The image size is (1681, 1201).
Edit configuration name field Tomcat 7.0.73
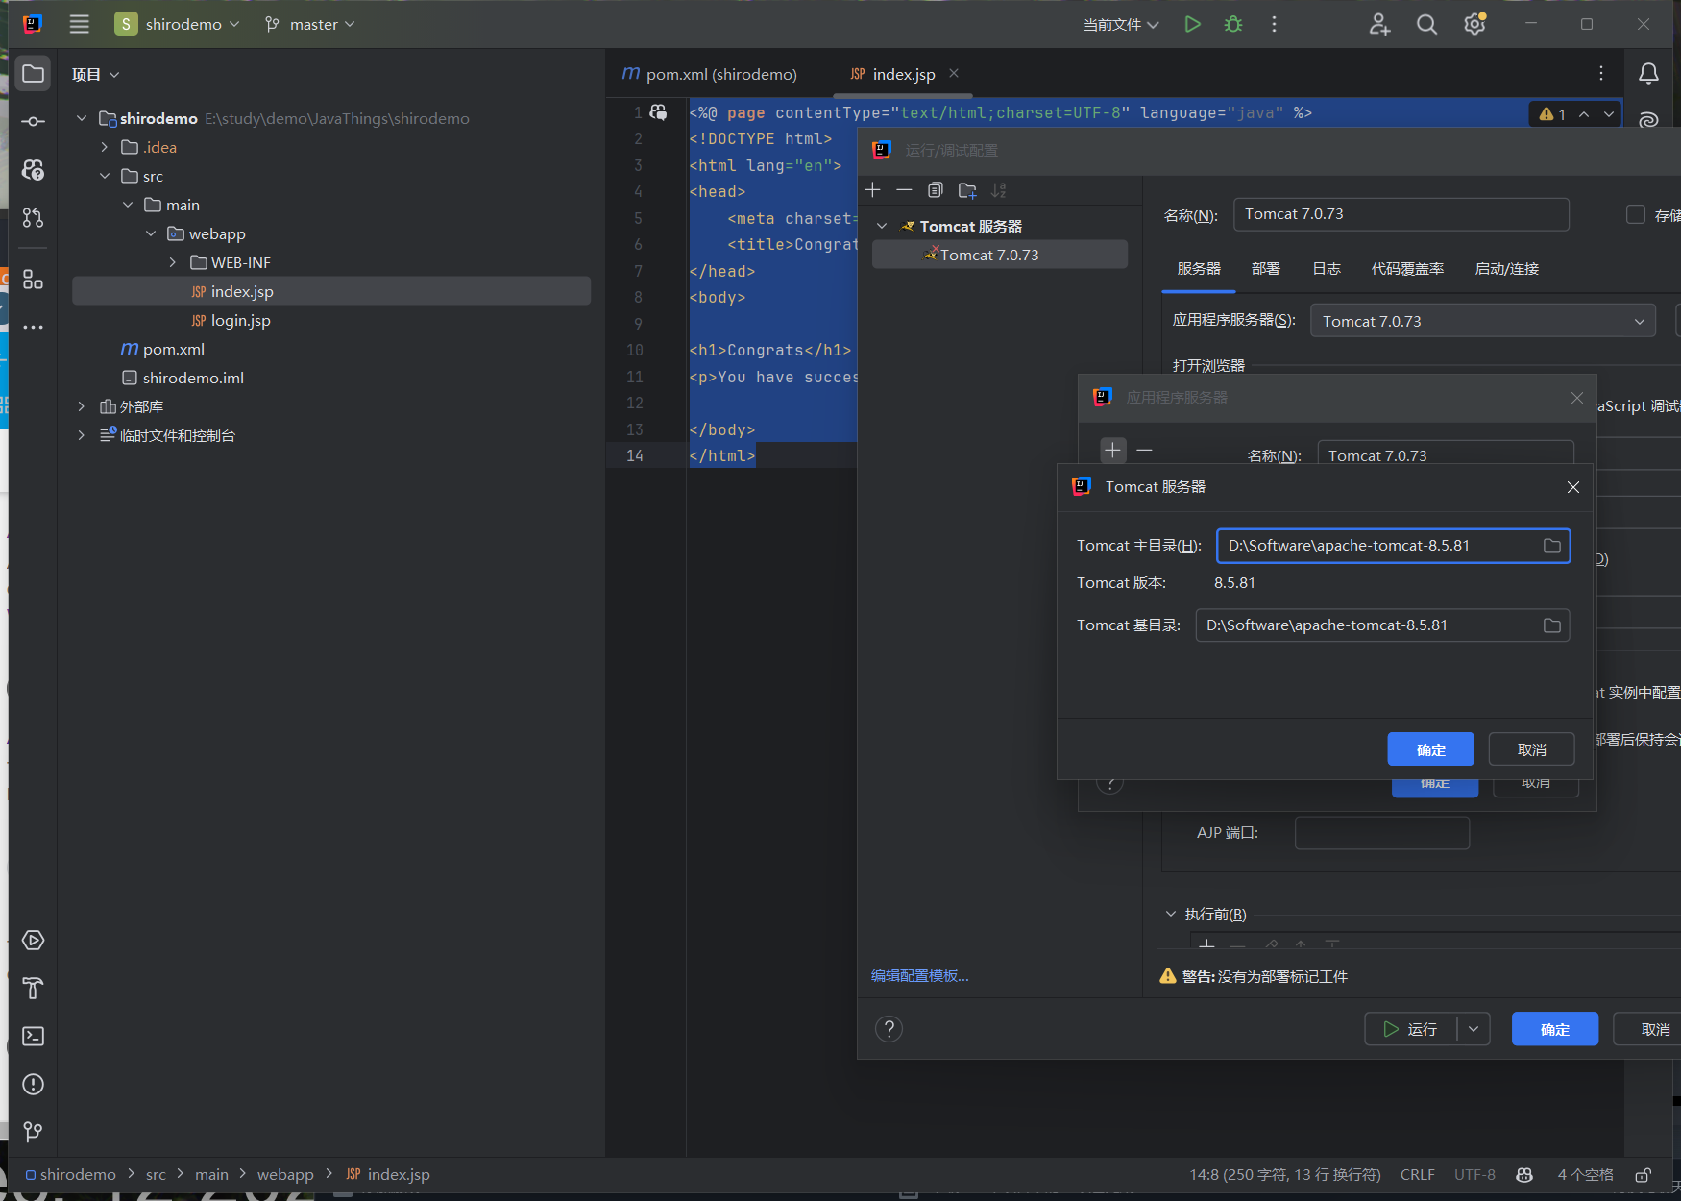click(1401, 214)
